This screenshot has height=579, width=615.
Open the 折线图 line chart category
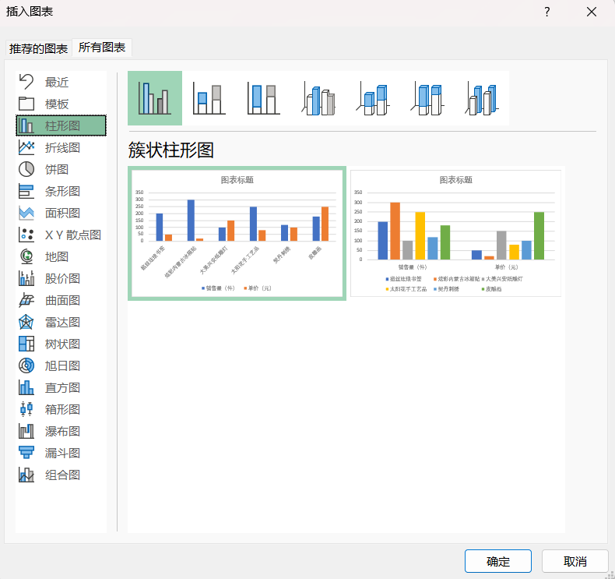coord(61,147)
